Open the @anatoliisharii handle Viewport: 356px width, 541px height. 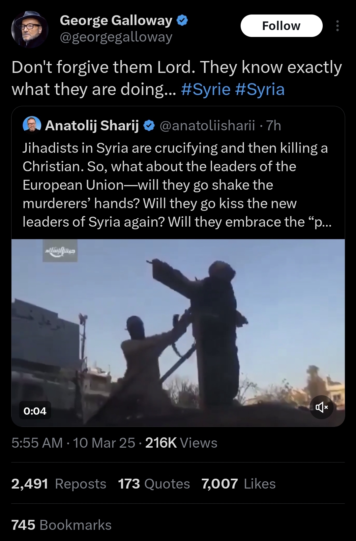pyautogui.click(x=207, y=126)
